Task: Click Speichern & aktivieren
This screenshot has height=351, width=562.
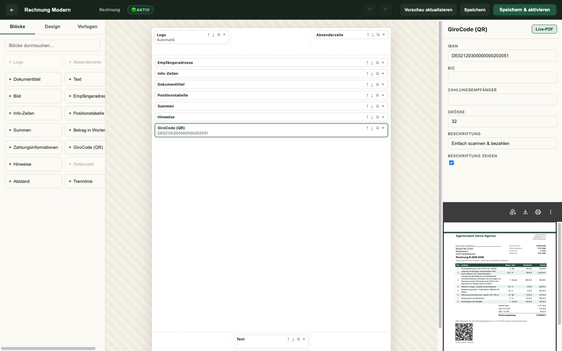Action: pos(525,10)
